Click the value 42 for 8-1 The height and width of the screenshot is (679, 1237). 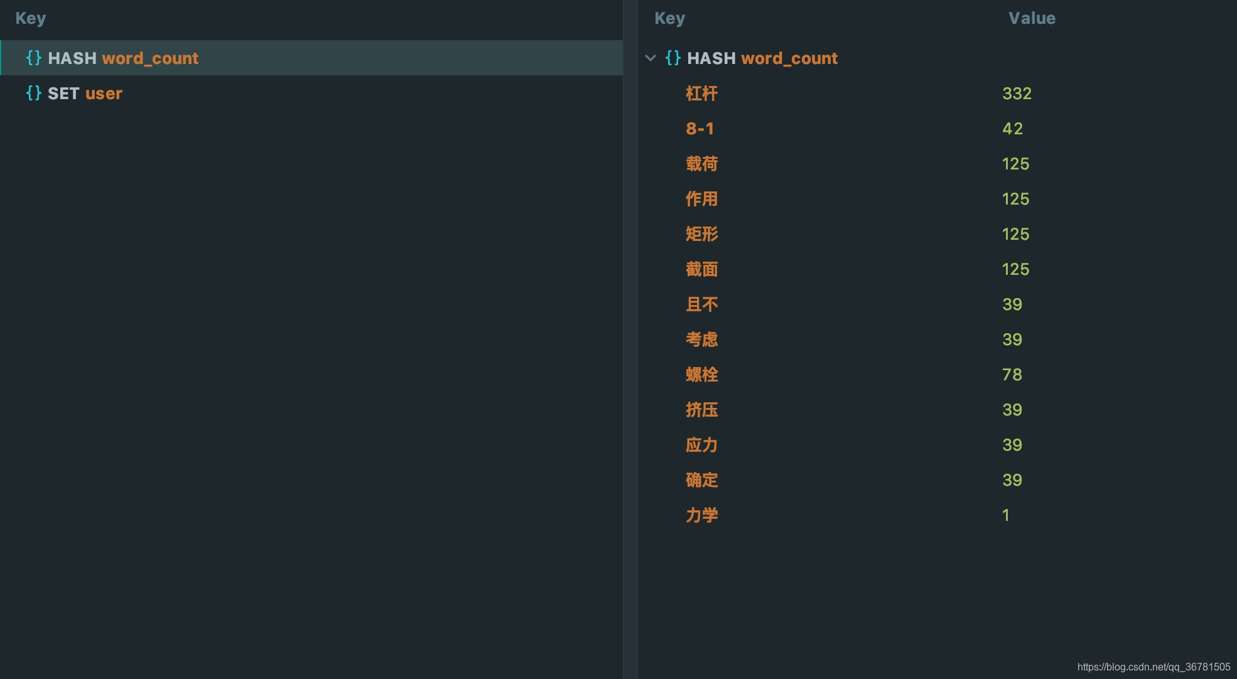pos(1012,129)
